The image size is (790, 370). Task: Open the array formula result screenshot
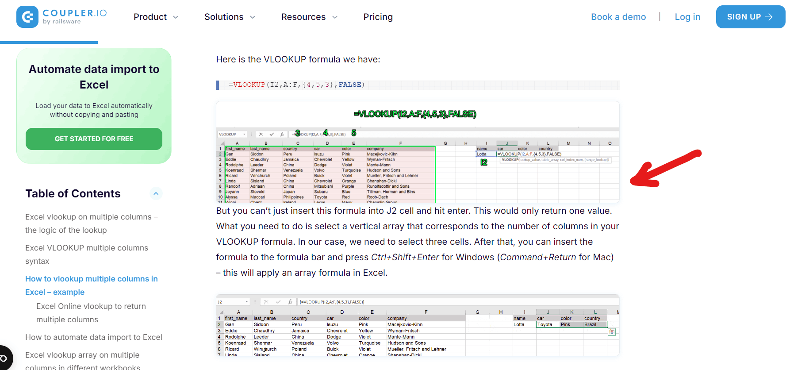coord(418,325)
